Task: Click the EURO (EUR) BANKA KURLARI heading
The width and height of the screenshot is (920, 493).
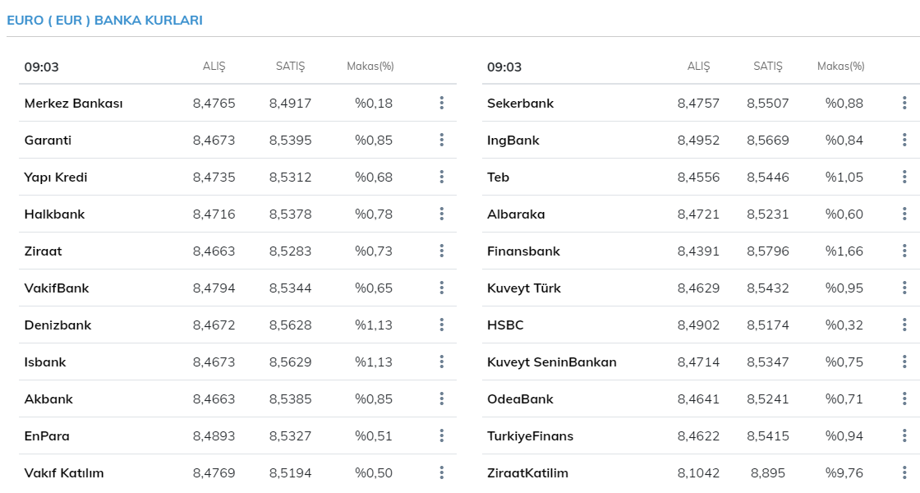Action: 104,20
